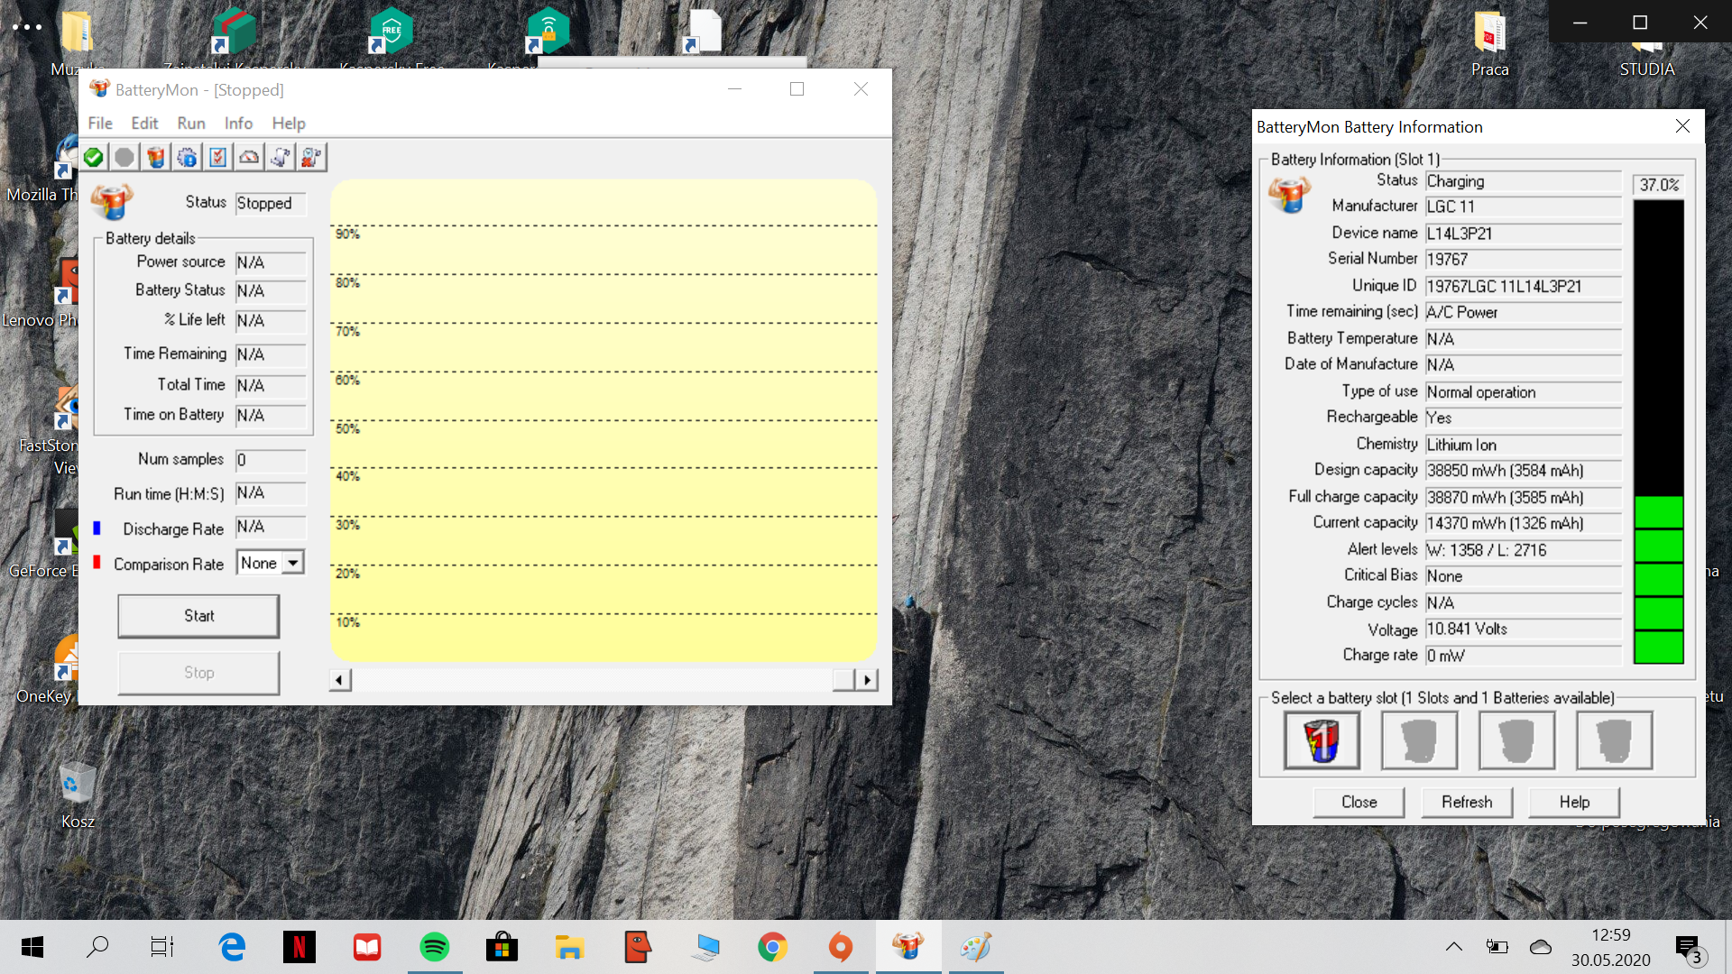This screenshot has height=974, width=1732.
Task: Click the chart scrollbar right arrow
Action: click(x=867, y=680)
